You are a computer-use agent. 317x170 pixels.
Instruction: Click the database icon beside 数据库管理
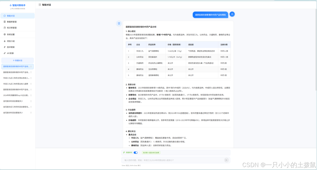(4, 22)
